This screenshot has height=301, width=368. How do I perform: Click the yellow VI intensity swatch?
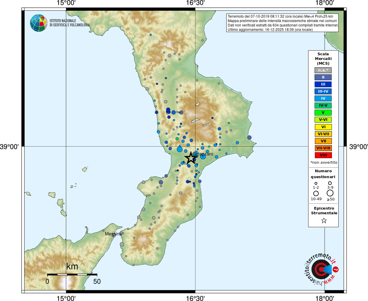point(323,127)
